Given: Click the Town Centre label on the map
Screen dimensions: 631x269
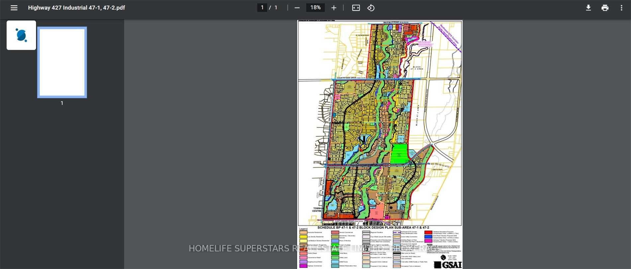Looking at the screenshot, I should point(317,210).
